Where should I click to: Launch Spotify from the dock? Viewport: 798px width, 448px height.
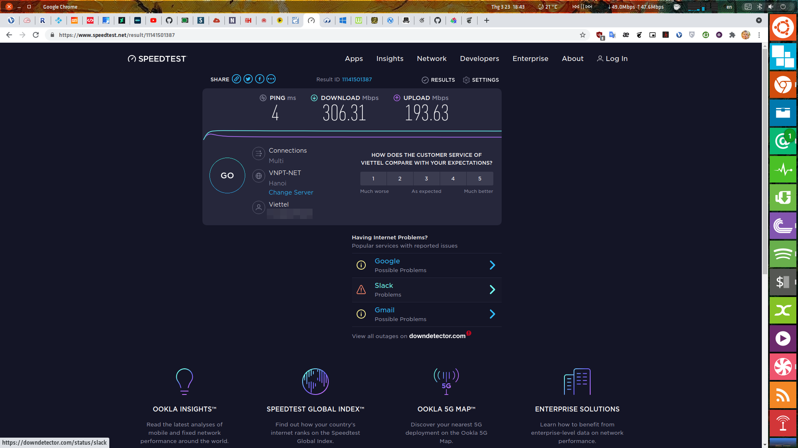tap(783, 254)
